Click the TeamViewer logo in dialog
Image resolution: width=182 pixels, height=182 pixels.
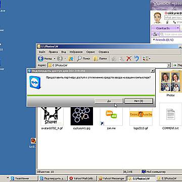tap(35, 82)
